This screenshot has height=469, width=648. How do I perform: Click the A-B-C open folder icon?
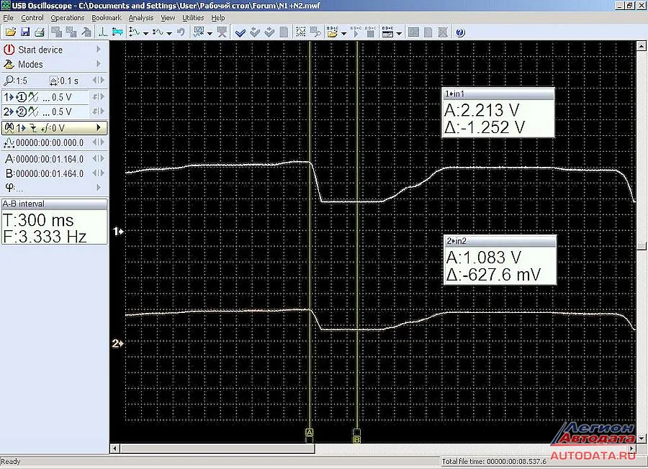click(332, 32)
